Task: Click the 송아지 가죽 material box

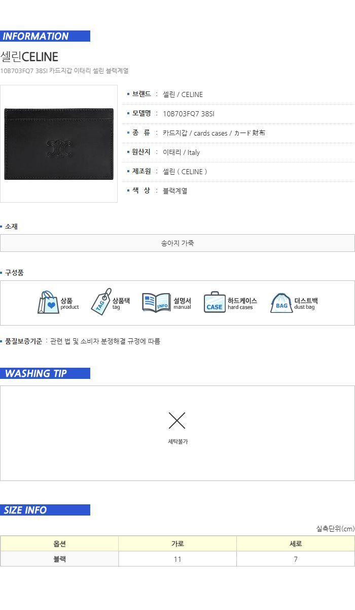Action: [x=177, y=243]
